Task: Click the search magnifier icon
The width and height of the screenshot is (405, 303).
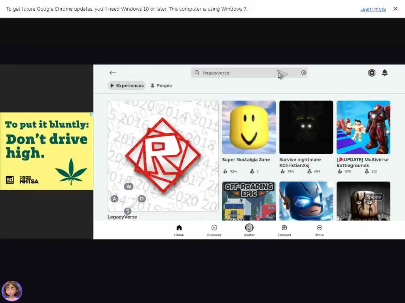Action: pos(197,73)
